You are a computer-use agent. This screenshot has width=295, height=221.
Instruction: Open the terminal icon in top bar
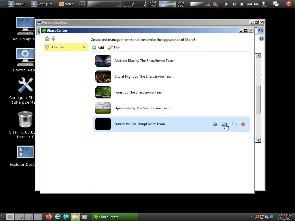coord(82,4)
